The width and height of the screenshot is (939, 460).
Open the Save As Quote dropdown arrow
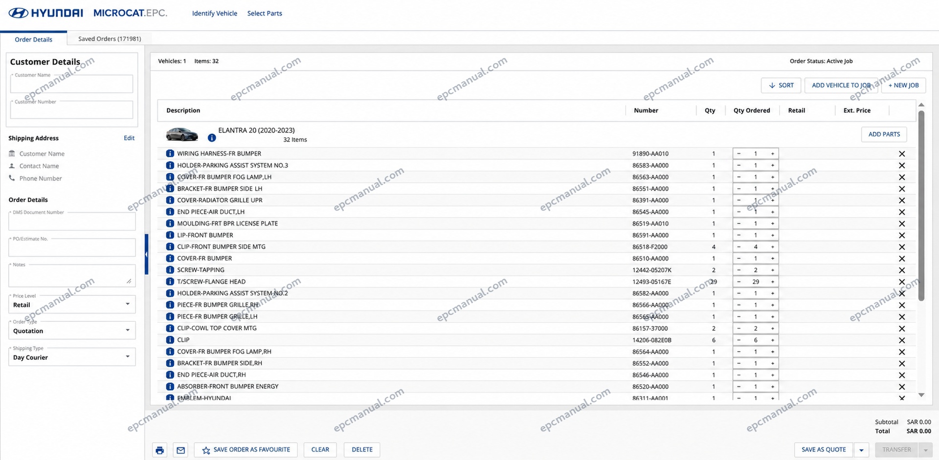pyautogui.click(x=861, y=450)
